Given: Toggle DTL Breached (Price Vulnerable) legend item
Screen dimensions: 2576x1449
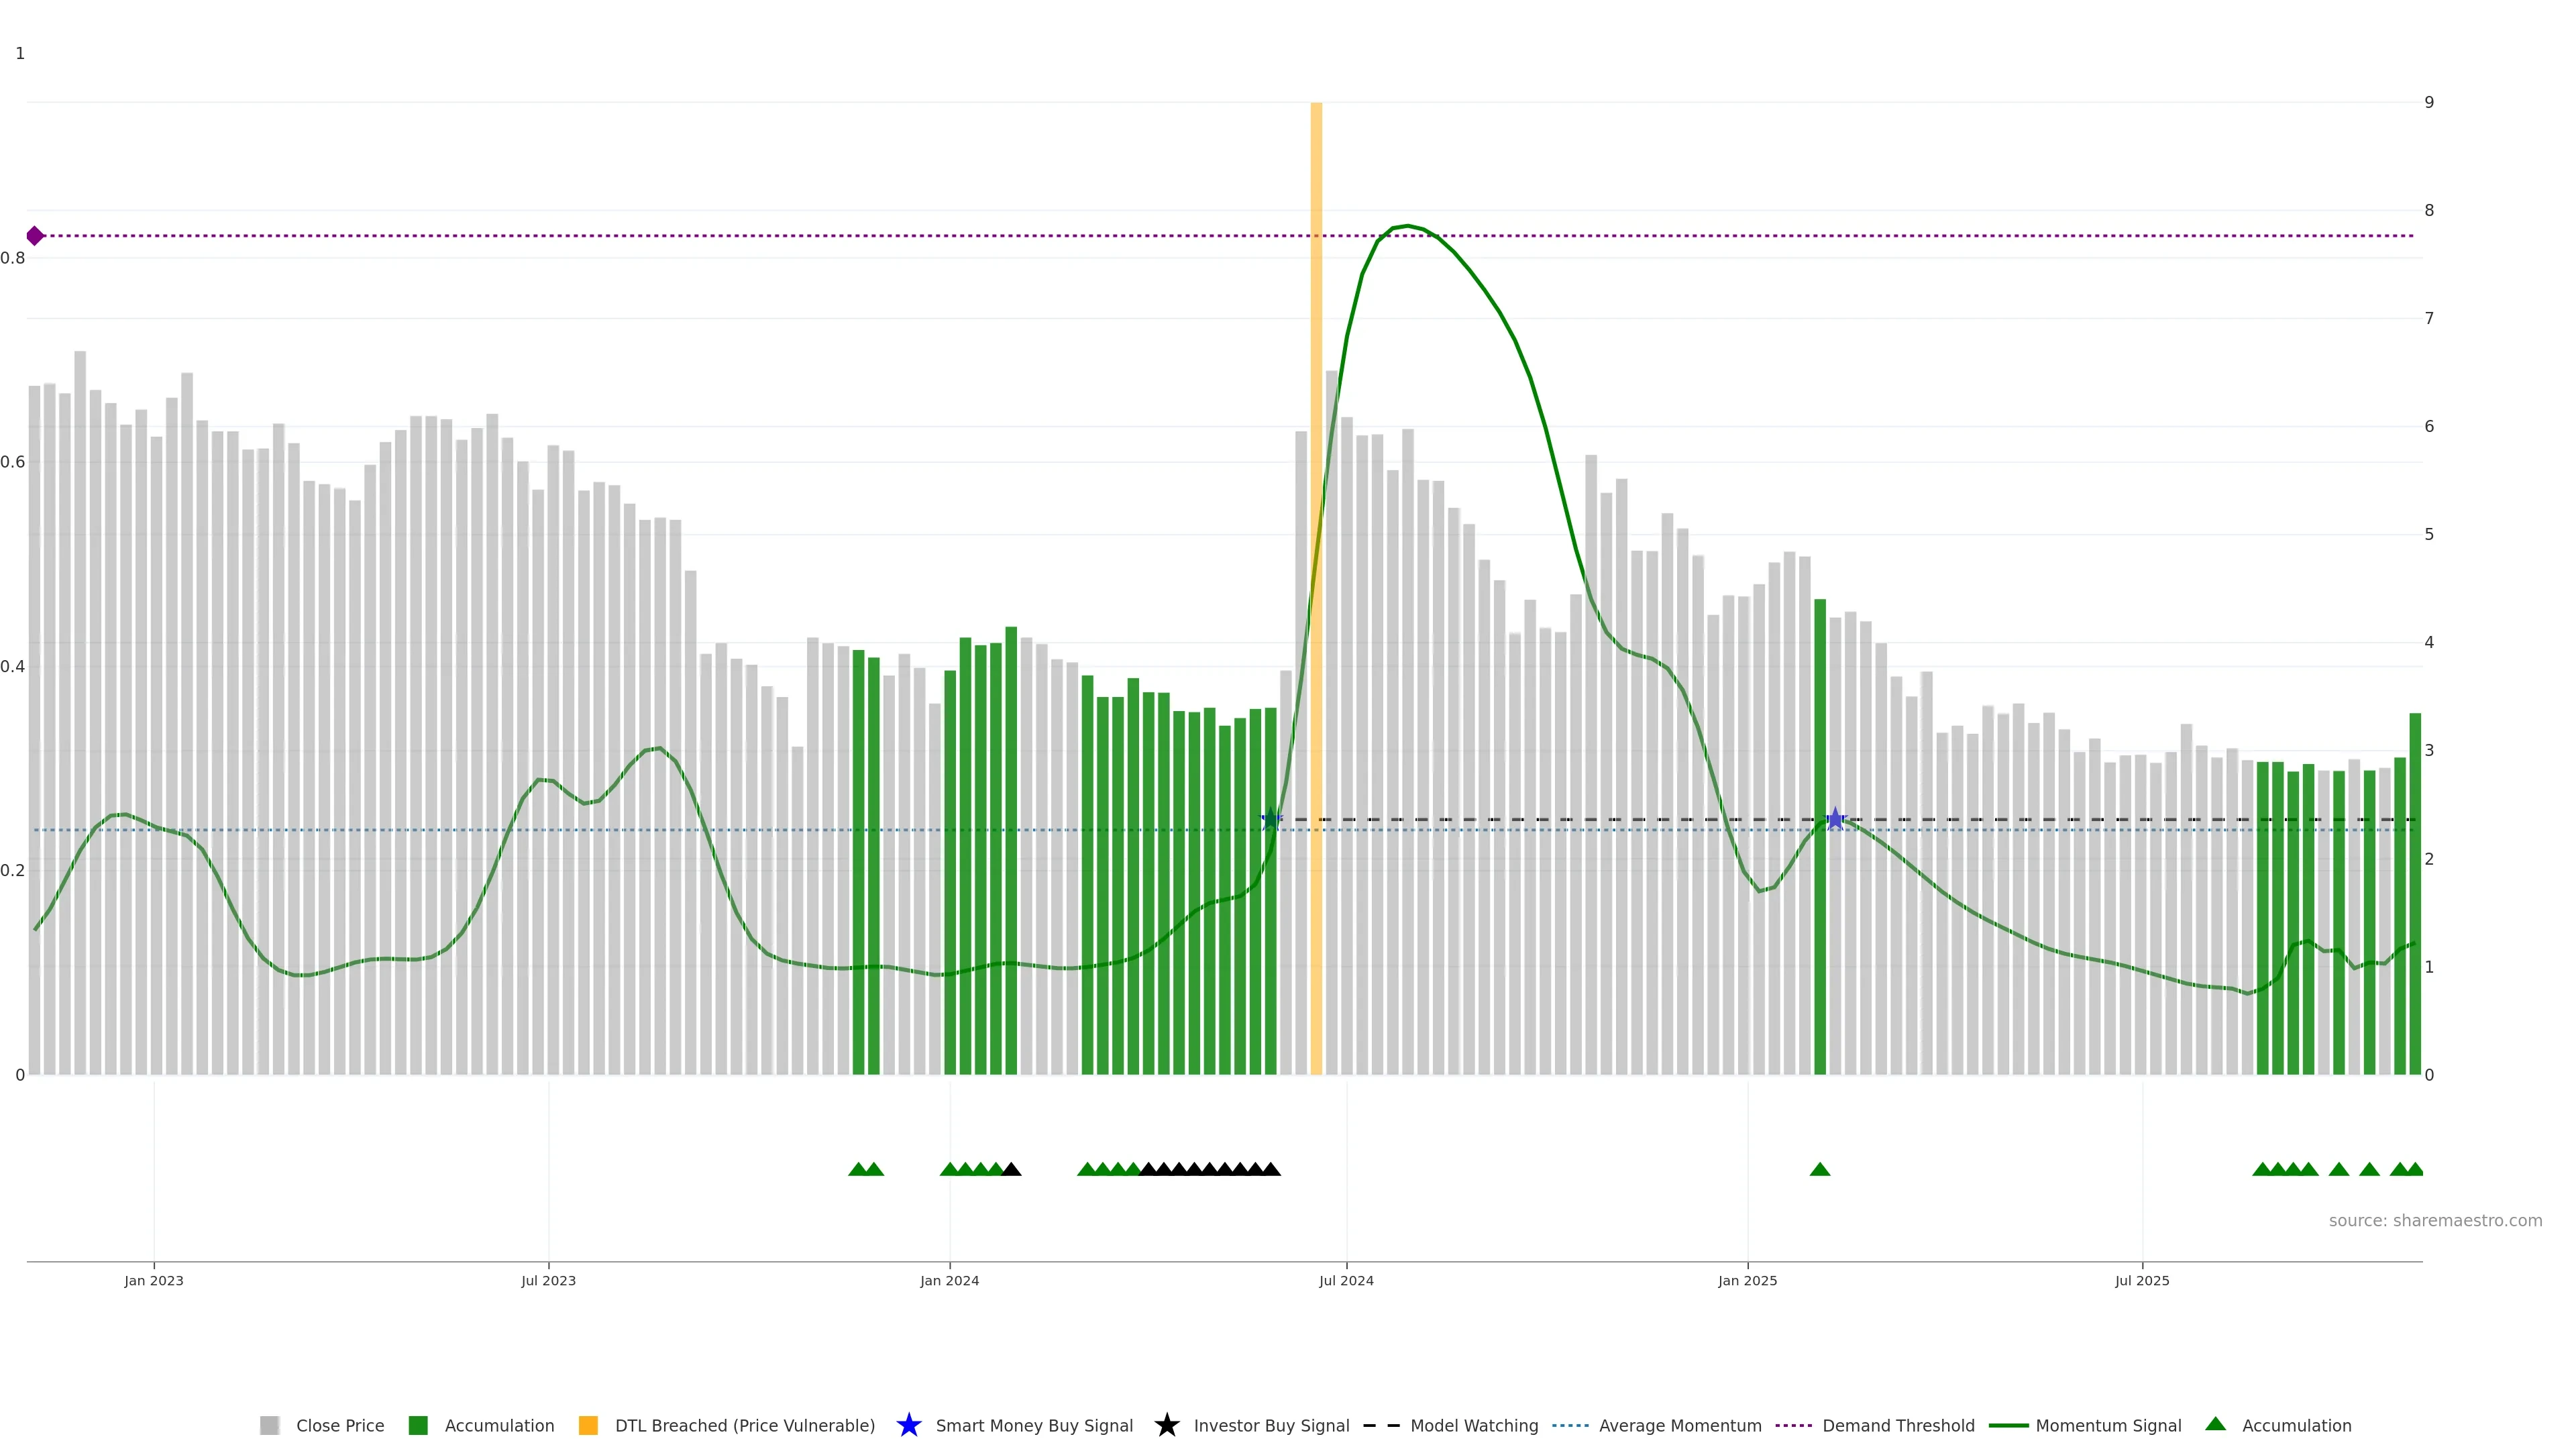Looking at the screenshot, I should (744, 1425).
